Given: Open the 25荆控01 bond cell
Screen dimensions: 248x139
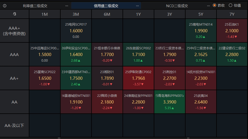Looking at the screenshot, I should tap(170, 78).
